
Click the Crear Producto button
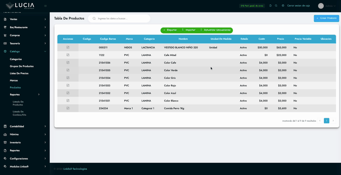click(x=326, y=18)
